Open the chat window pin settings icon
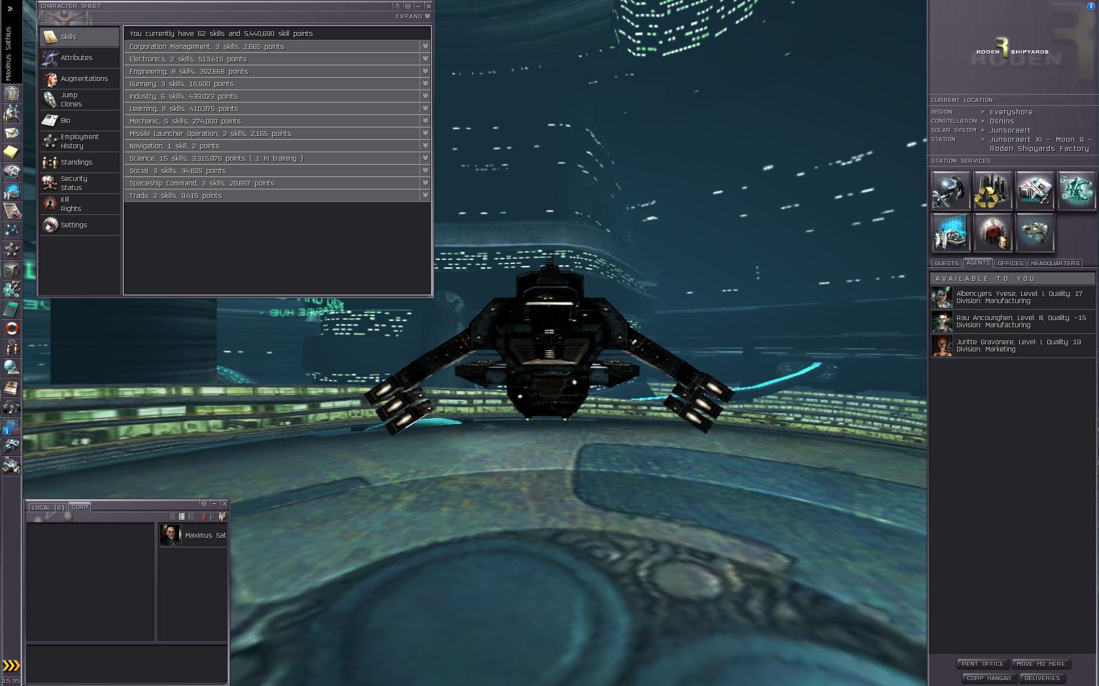1099x686 pixels. 203,503
